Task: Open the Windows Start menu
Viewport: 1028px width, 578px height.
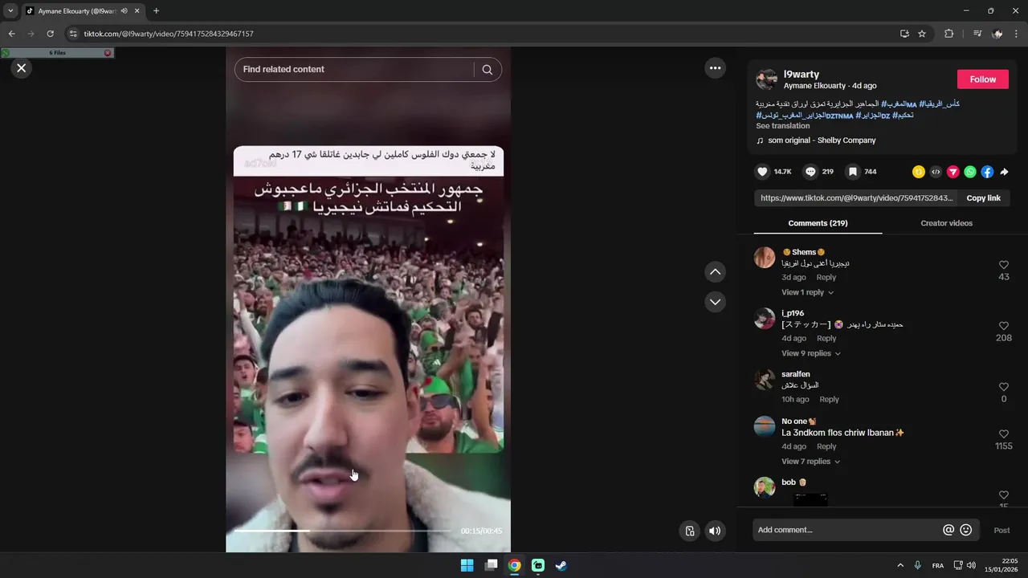Action: (467, 565)
